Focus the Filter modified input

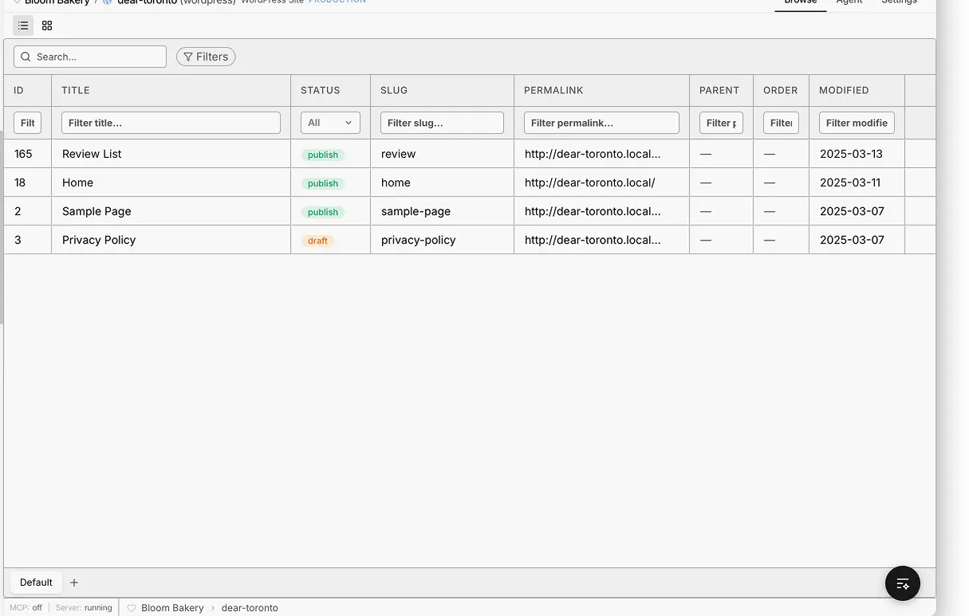[x=857, y=123]
